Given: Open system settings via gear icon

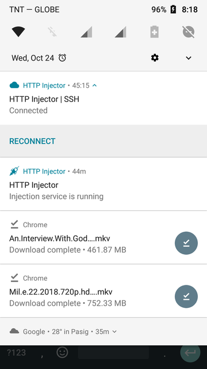Looking at the screenshot, I should pos(155,58).
